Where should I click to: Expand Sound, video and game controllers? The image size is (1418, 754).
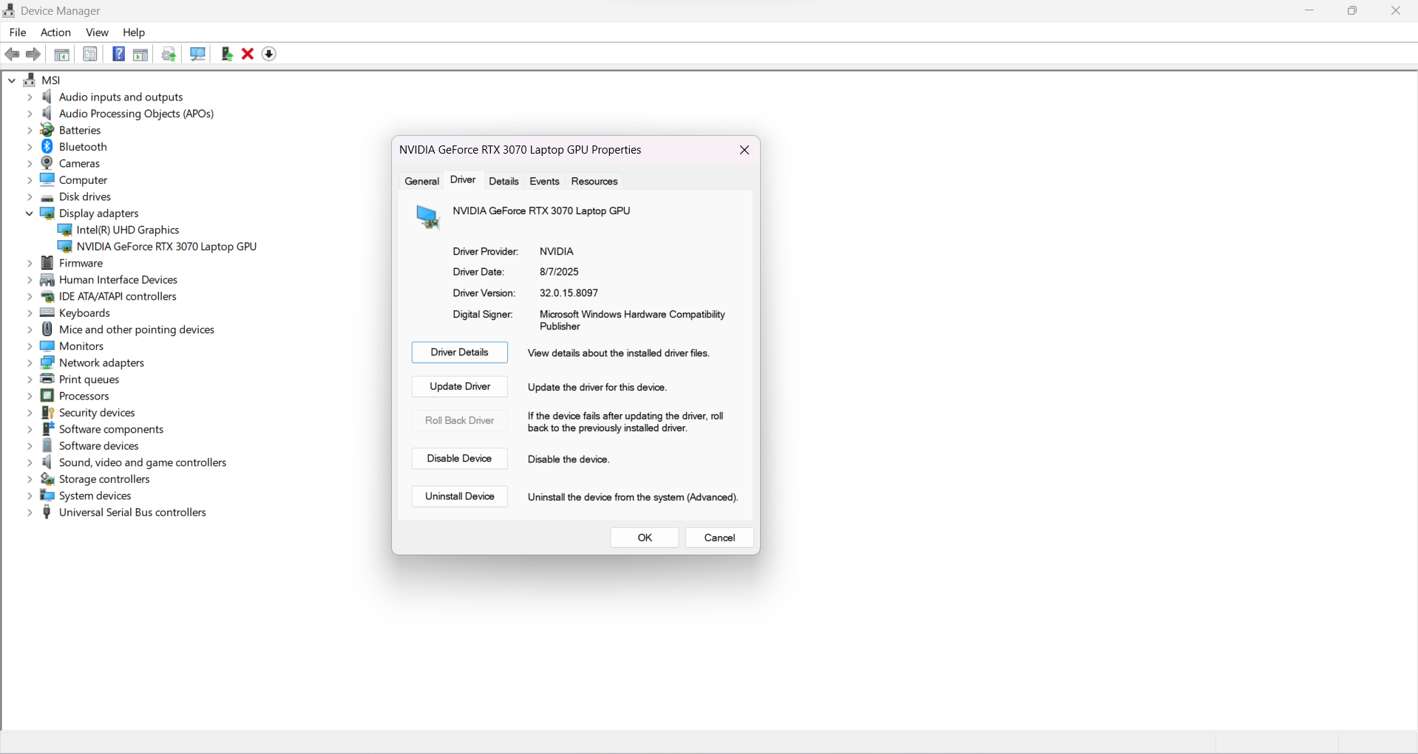tap(30, 463)
